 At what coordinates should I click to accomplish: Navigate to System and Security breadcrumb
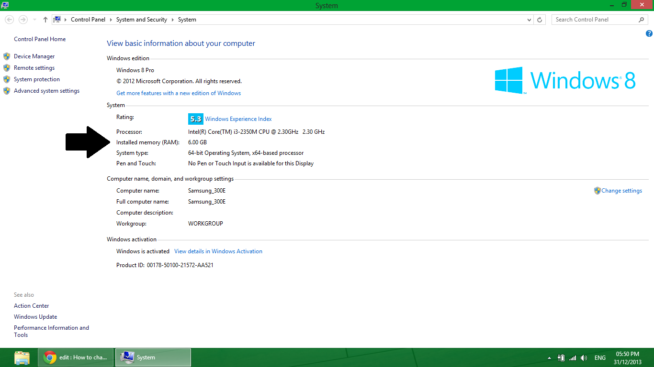point(141,20)
